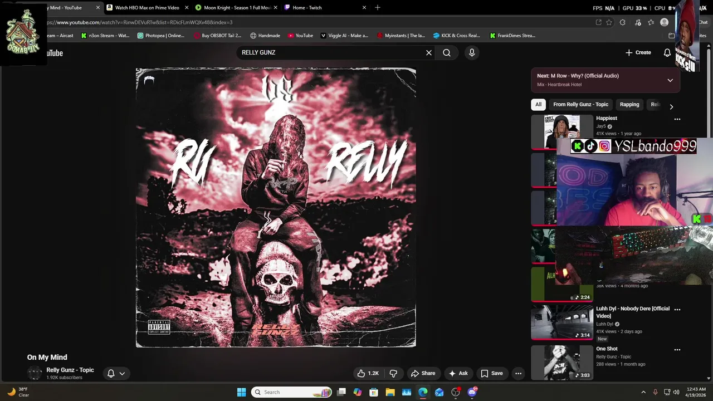This screenshot has height=401, width=713.
Task: Select the Rapping filter chip
Action: click(x=629, y=104)
